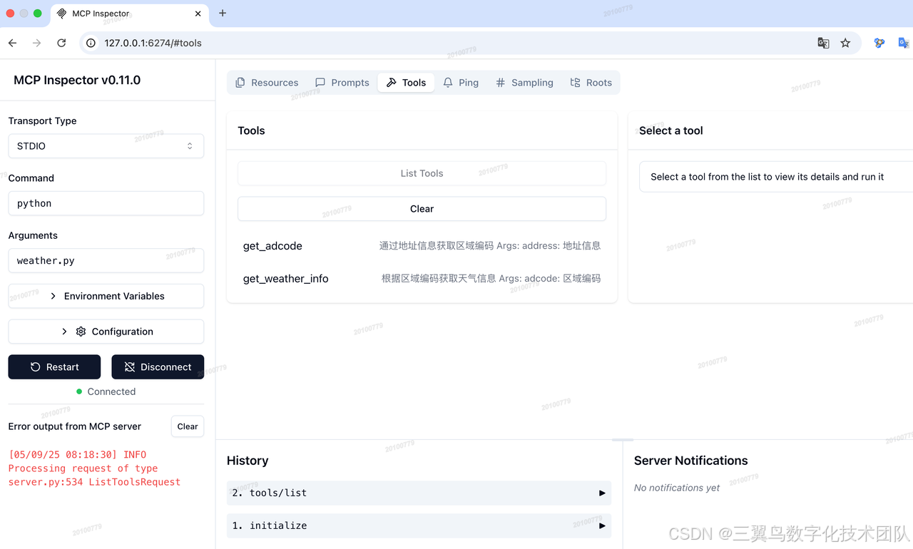Click the site info icon beside the URL
Image resolution: width=913 pixels, height=549 pixels.
[90, 43]
